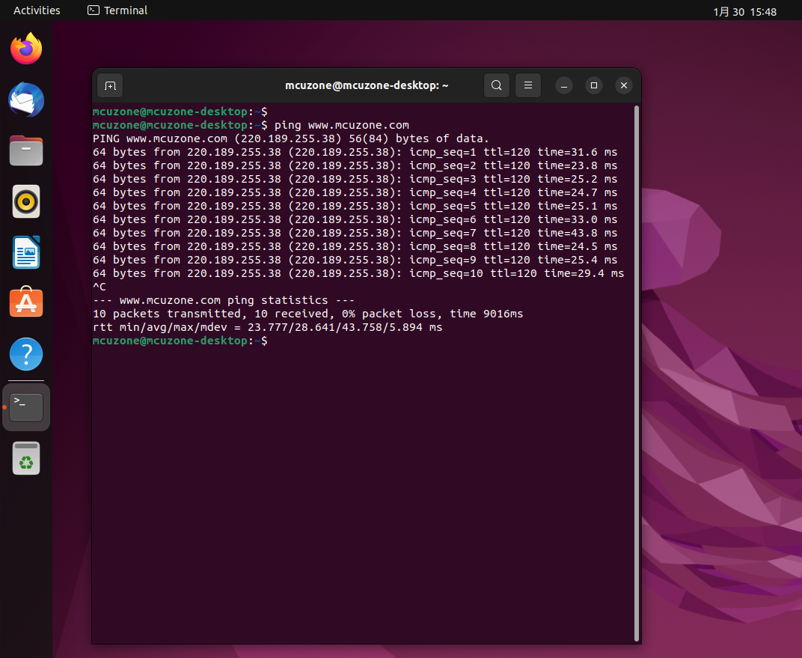802x658 pixels.
Task: Open Thunderbird Mail from the dock
Action: (26, 100)
